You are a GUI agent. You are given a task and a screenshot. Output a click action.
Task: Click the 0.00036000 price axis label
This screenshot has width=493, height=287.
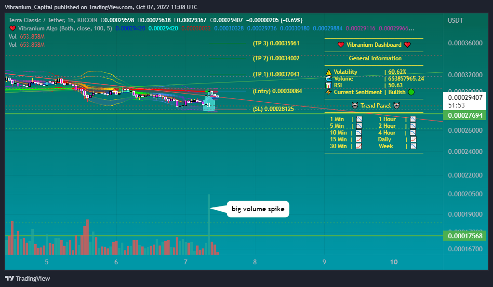(x=465, y=43)
